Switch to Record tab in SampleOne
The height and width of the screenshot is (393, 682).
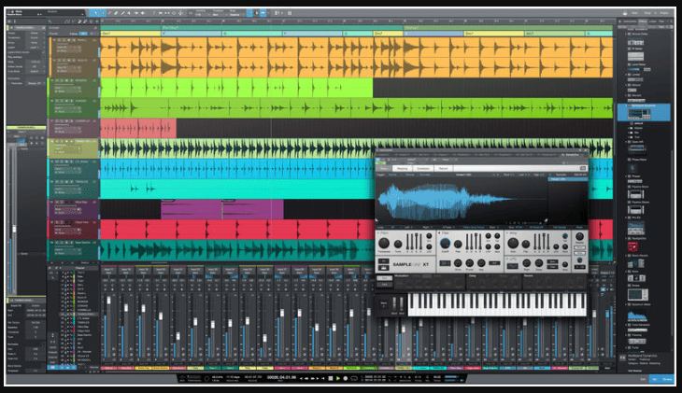pos(443,168)
